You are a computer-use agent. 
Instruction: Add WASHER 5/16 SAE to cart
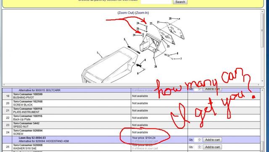(x=212, y=147)
